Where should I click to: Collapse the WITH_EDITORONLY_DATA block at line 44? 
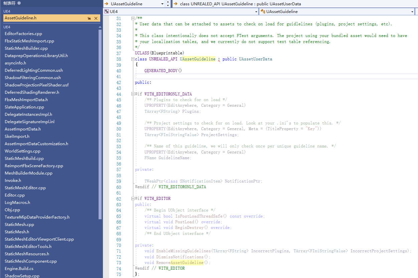133,94
